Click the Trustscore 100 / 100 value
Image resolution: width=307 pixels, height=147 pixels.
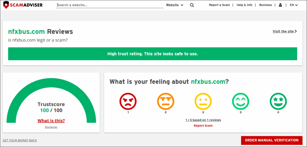pyautogui.click(x=51, y=110)
